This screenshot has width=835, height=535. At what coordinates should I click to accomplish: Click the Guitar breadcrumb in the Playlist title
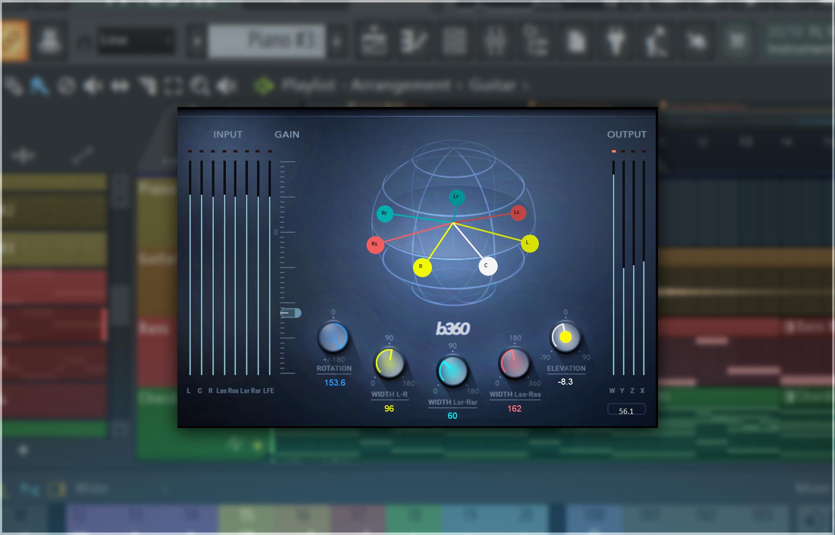[x=492, y=85]
